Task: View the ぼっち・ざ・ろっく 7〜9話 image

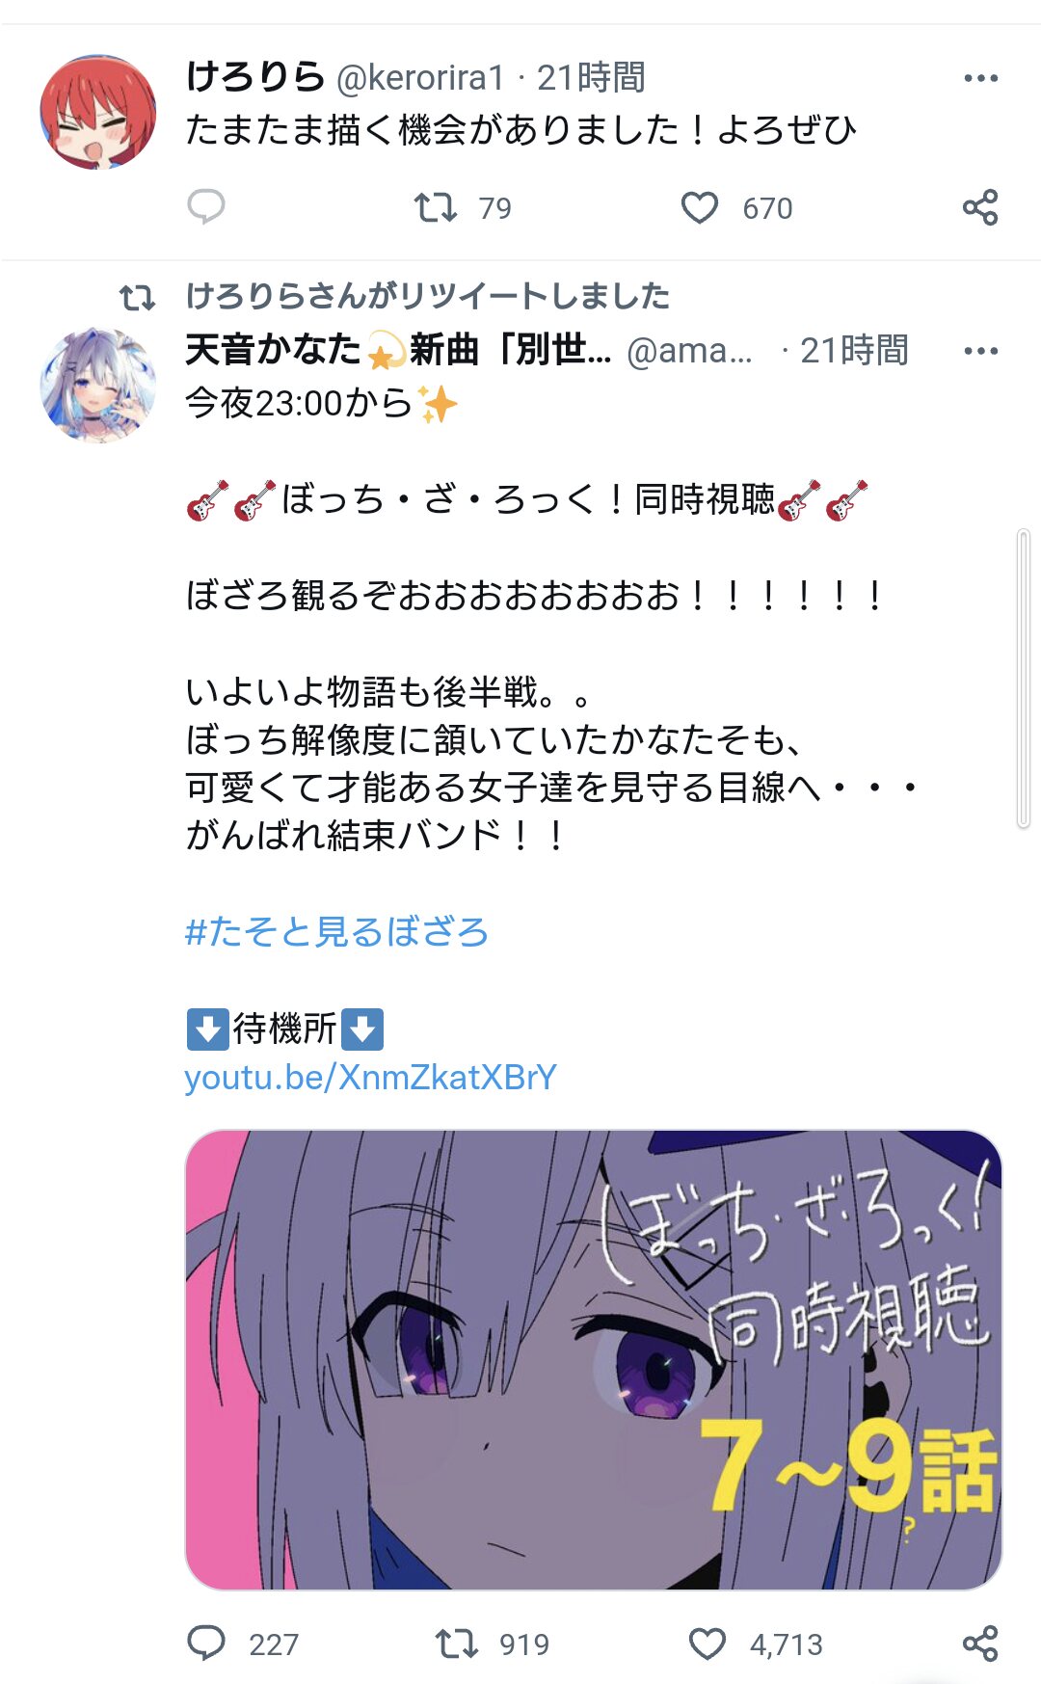Action: [x=594, y=1360]
